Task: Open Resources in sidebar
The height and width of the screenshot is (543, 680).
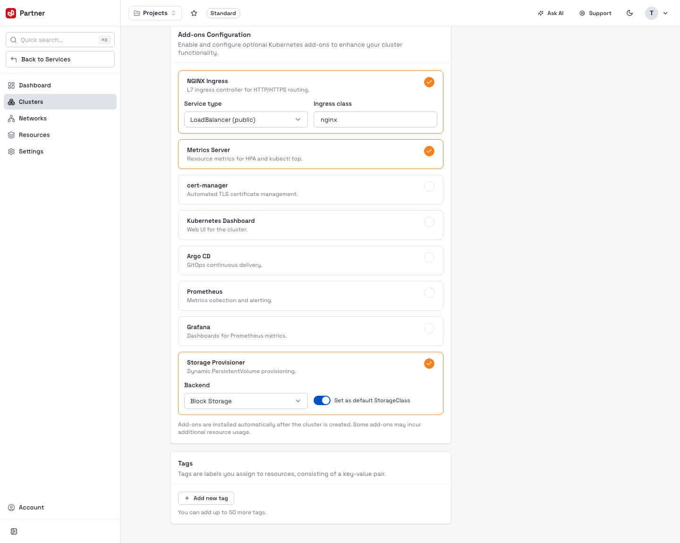Action: pyautogui.click(x=60, y=135)
